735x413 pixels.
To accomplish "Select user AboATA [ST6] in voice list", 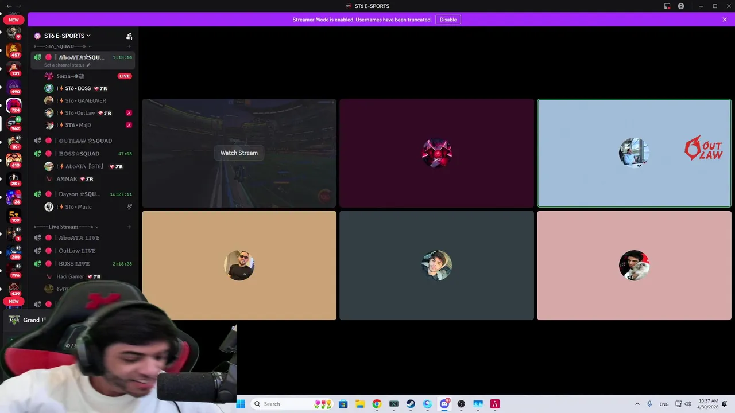I will [87, 166].
